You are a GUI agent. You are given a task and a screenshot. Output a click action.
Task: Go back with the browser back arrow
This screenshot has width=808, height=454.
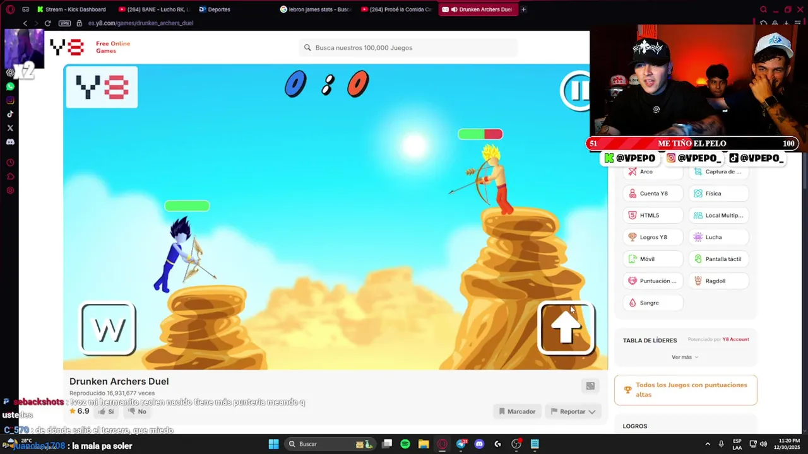pos(25,23)
